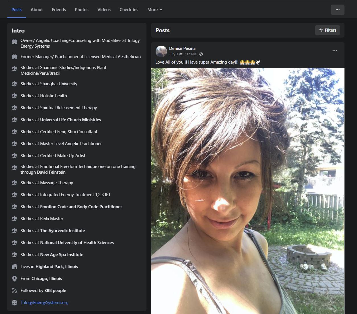Click graduation cap icon beside Certified Feng Shui
Viewport: 357px width, 314px height.
(x=15, y=132)
